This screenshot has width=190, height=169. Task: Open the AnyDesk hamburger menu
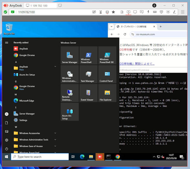point(182,12)
